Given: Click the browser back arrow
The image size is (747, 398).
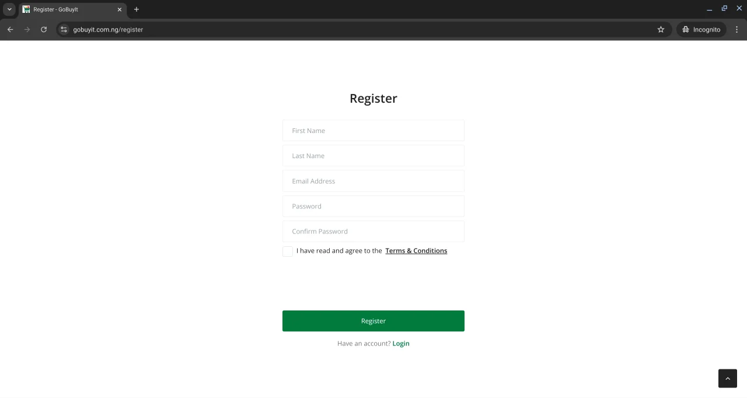Looking at the screenshot, I should click(10, 29).
